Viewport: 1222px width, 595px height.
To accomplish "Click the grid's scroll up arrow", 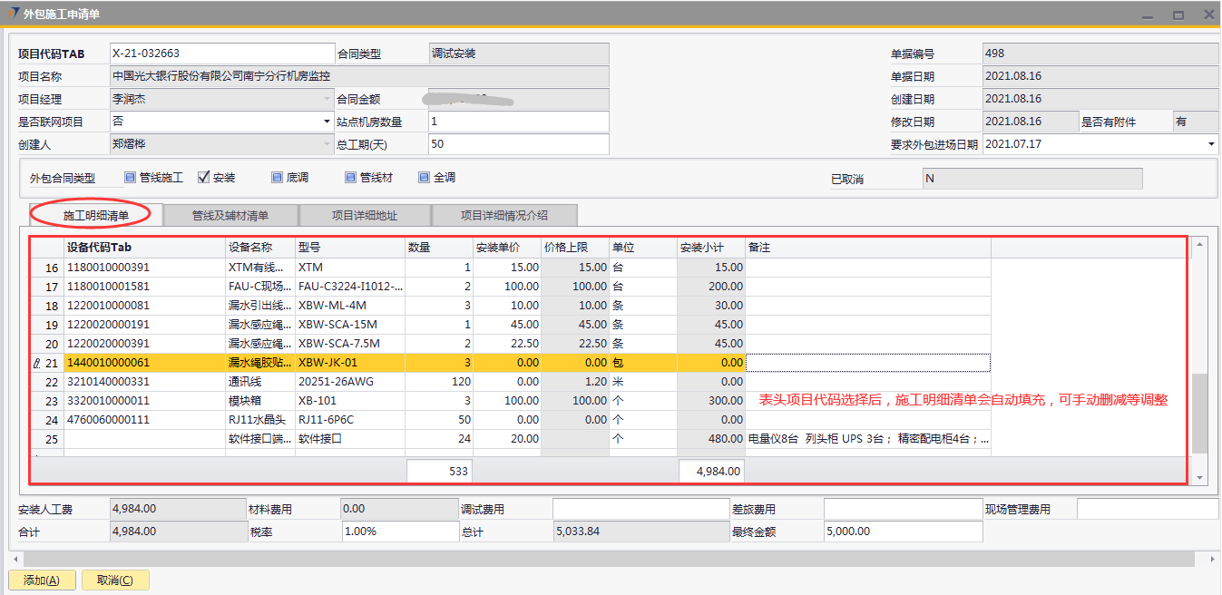I will (1199, 244).
